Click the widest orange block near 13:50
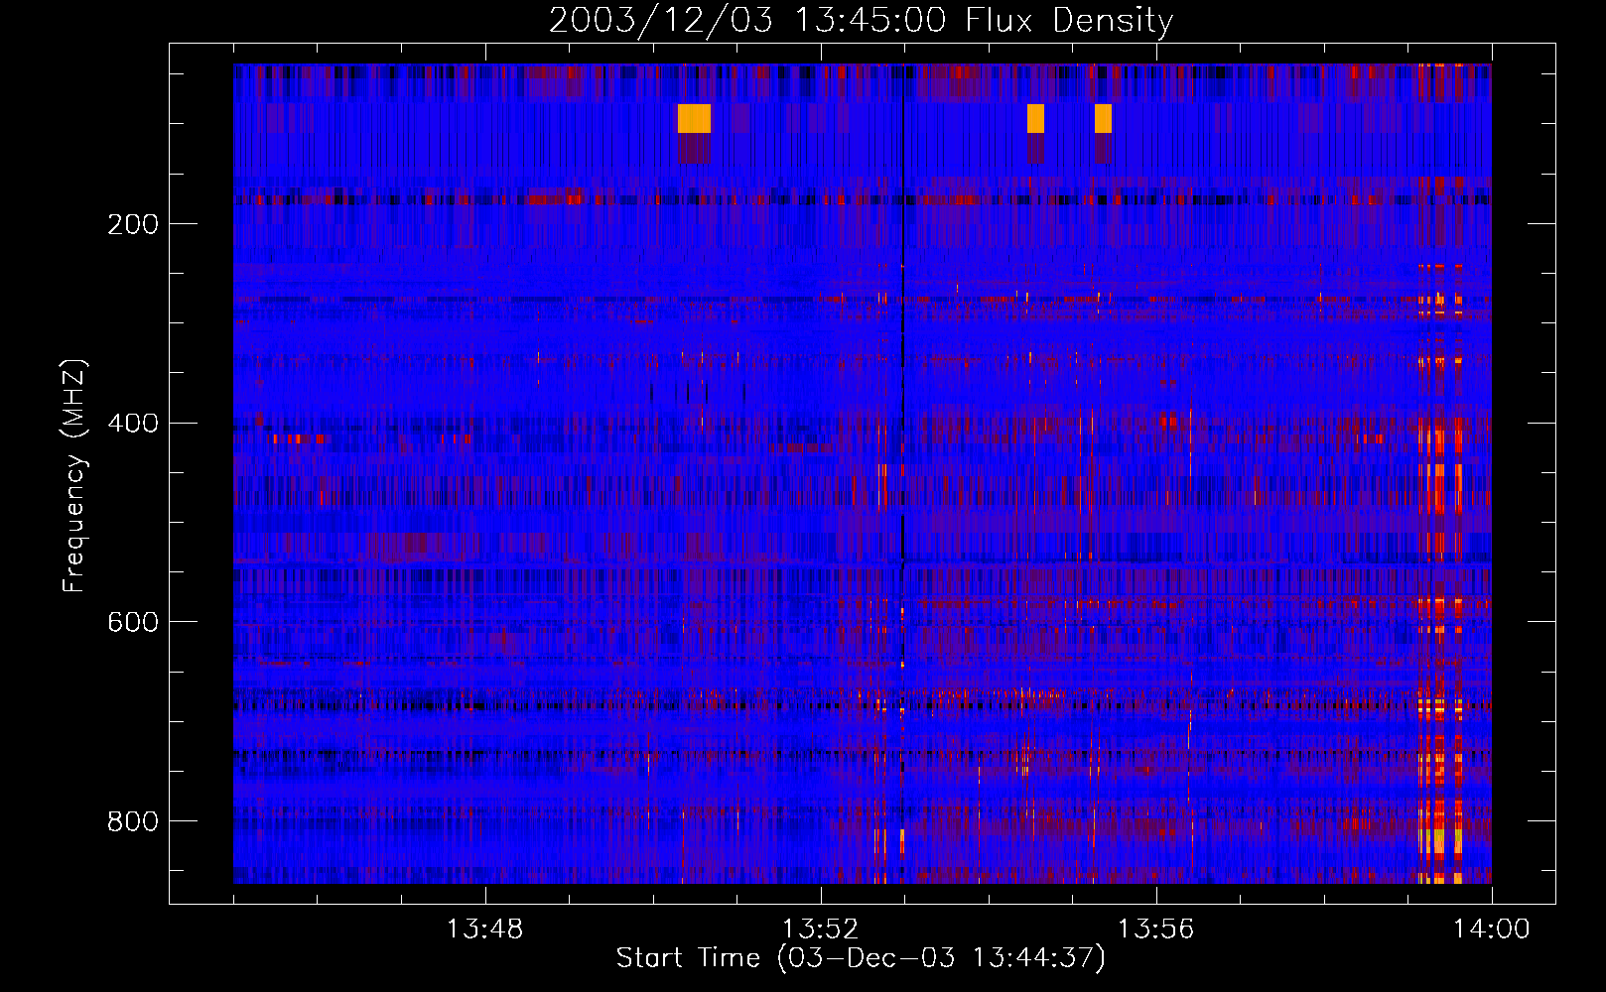1606x992 pixels. point(694,118)
